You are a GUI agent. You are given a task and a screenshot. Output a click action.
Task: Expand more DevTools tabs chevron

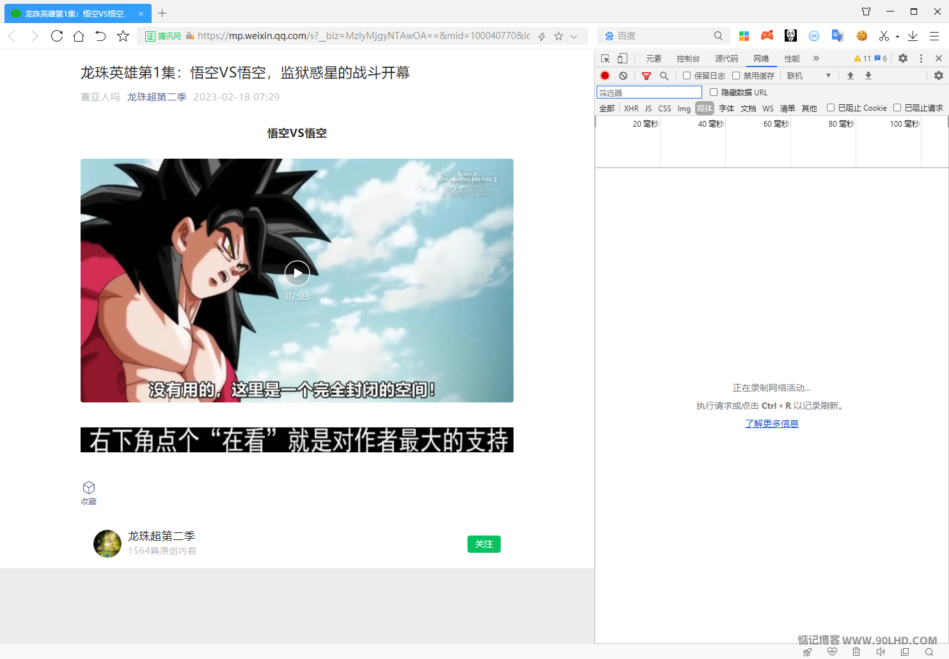[816, 58]
